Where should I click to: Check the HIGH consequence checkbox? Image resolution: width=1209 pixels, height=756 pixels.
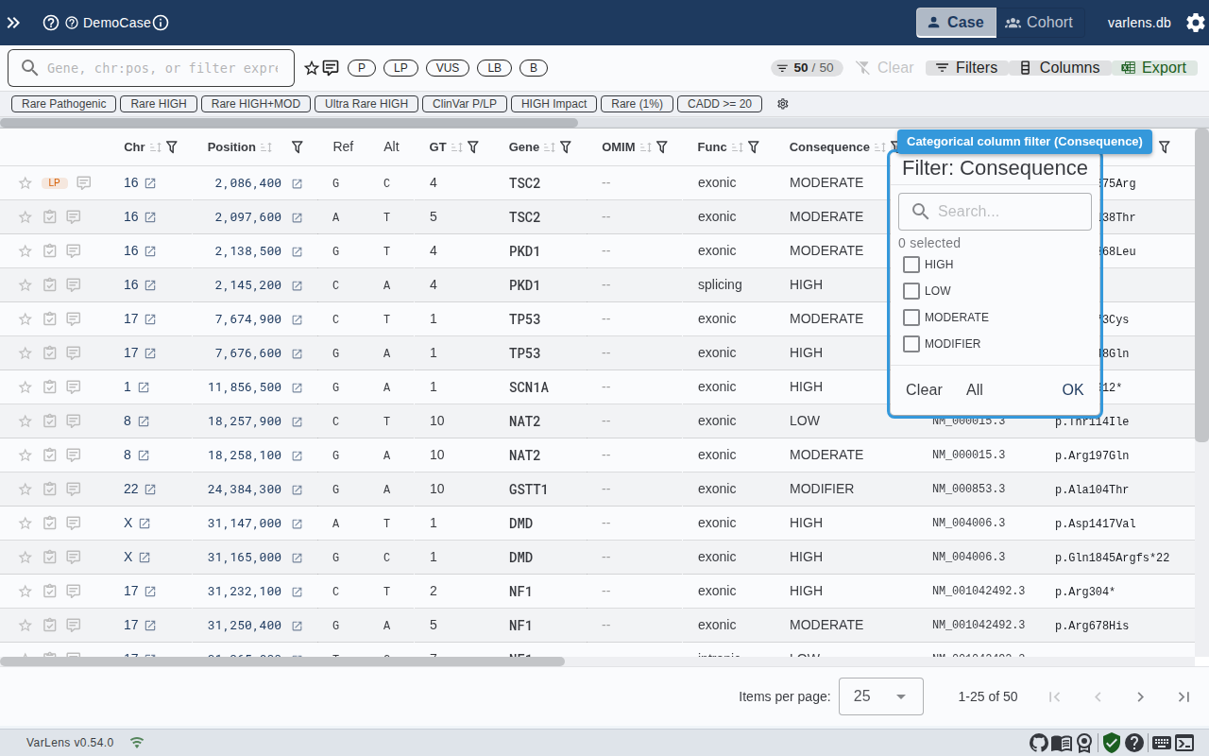pos(911,265)
